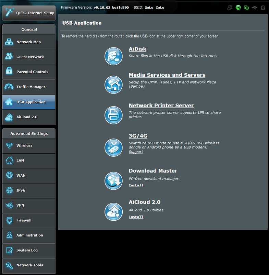The height and width of the screenshot is (275, 269).
Task: Open Quick Internet Setup wizard
Action: (29, 13)
